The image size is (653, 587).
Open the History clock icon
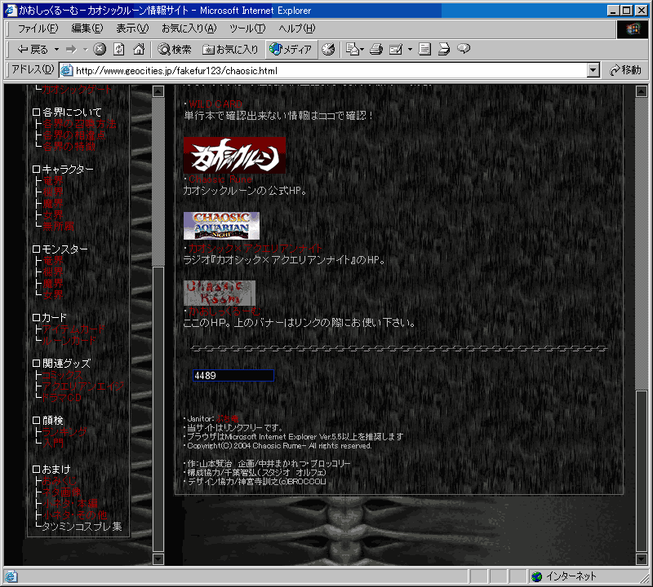pos(328,50)
